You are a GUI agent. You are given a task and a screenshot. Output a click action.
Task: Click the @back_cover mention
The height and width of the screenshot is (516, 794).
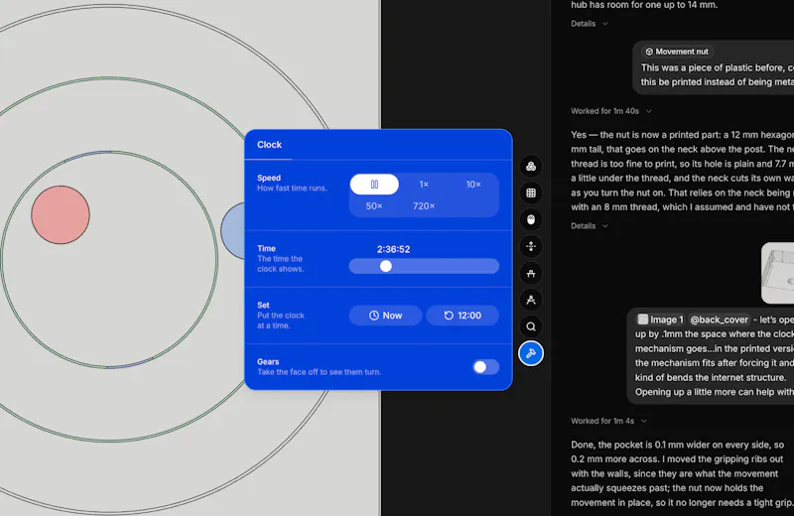(719, 320)
